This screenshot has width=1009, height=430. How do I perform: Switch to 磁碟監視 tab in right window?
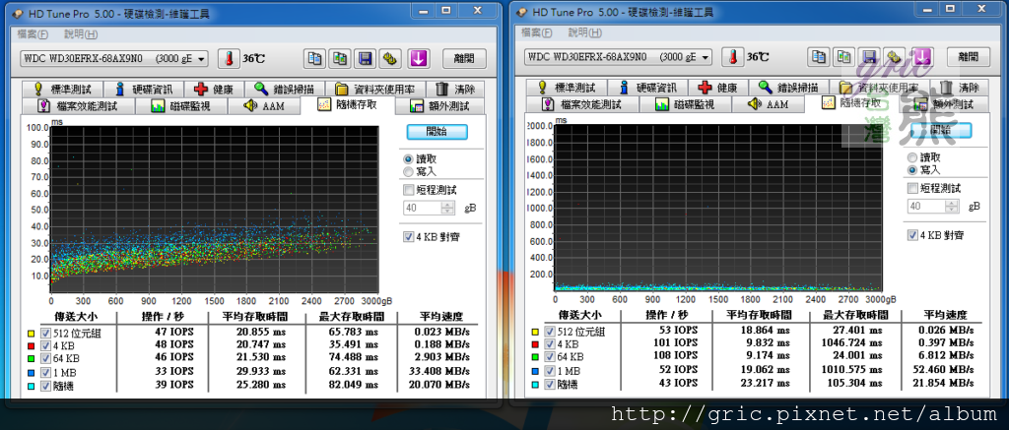point(684,104)
